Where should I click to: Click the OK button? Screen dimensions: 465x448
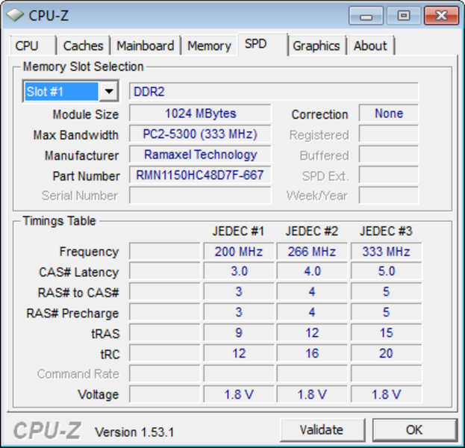pos(414,430)
